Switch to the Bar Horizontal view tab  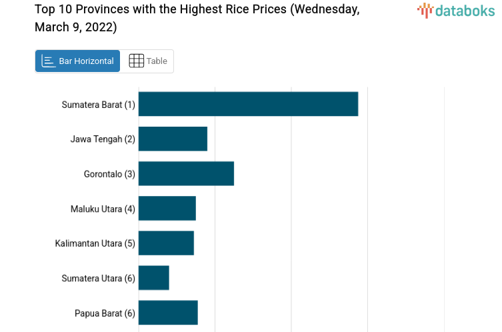click(x=78, y=61)
